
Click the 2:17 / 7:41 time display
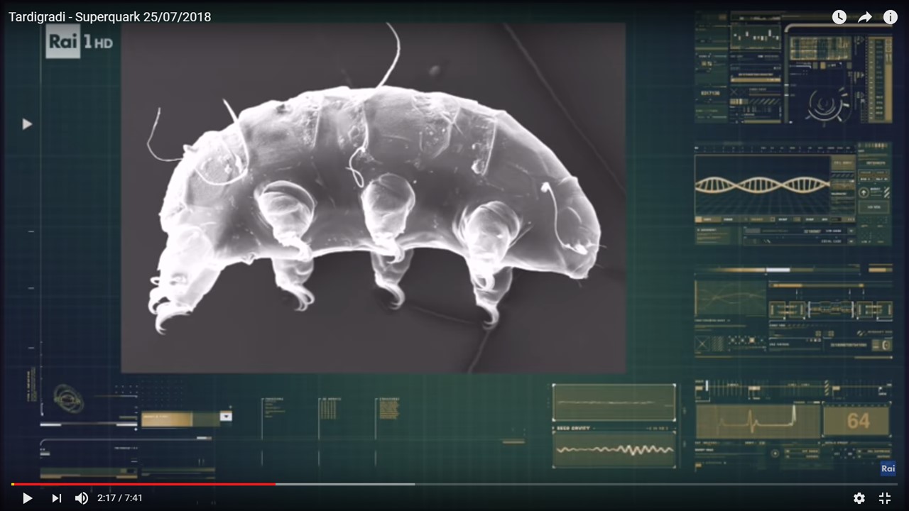tap(120, 498)
